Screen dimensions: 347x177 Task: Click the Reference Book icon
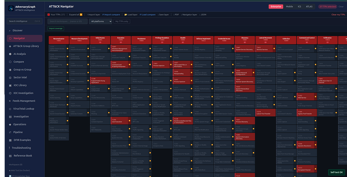pos(10,156)
